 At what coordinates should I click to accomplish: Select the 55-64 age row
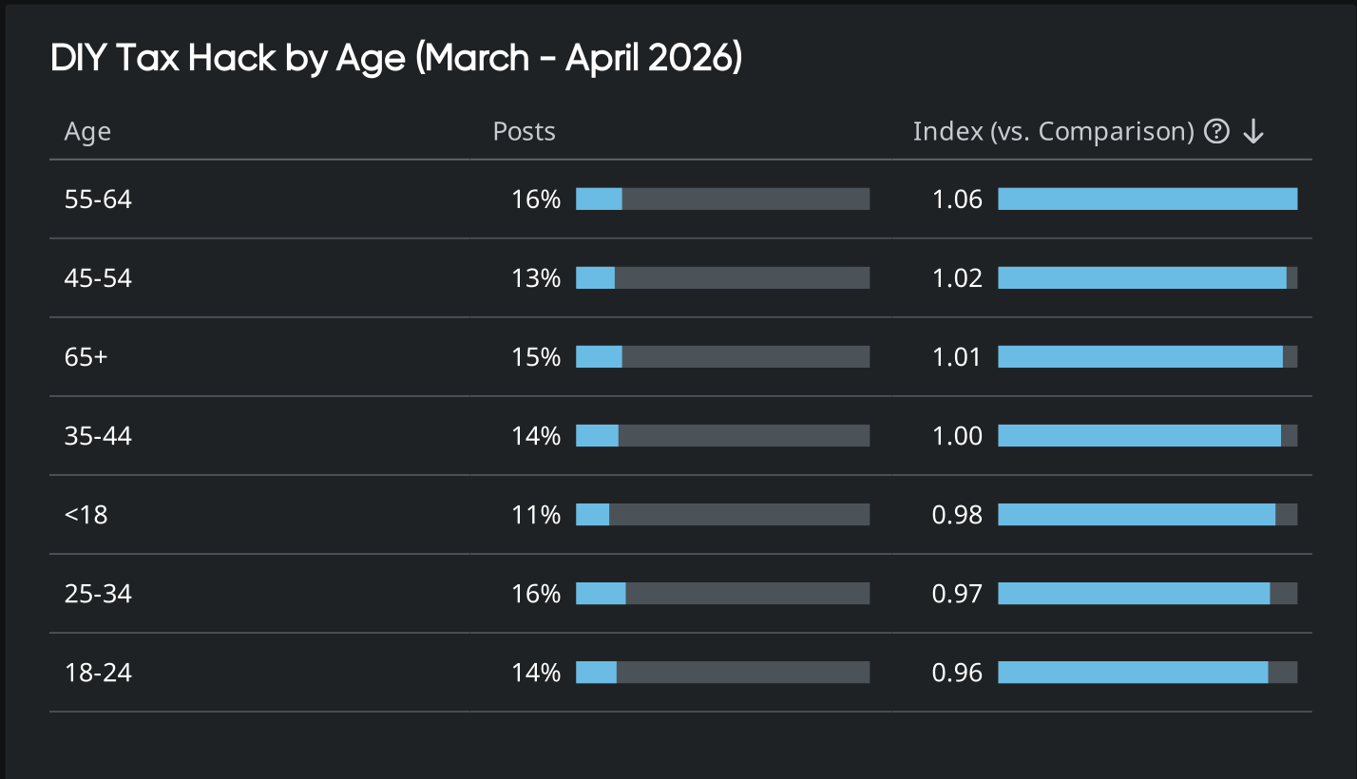pos(98,199)
